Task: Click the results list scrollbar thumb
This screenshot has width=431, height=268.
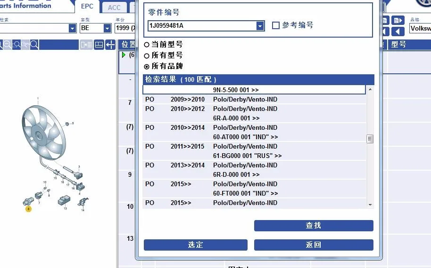Action: pyautogui.click(x=370, y=139)
